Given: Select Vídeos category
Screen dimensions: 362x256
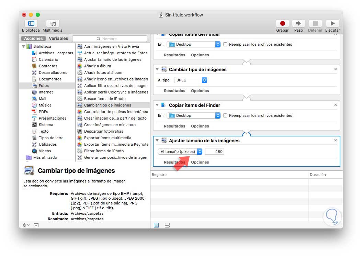Looking at the screenshot, I should click(x=45, y=151).
